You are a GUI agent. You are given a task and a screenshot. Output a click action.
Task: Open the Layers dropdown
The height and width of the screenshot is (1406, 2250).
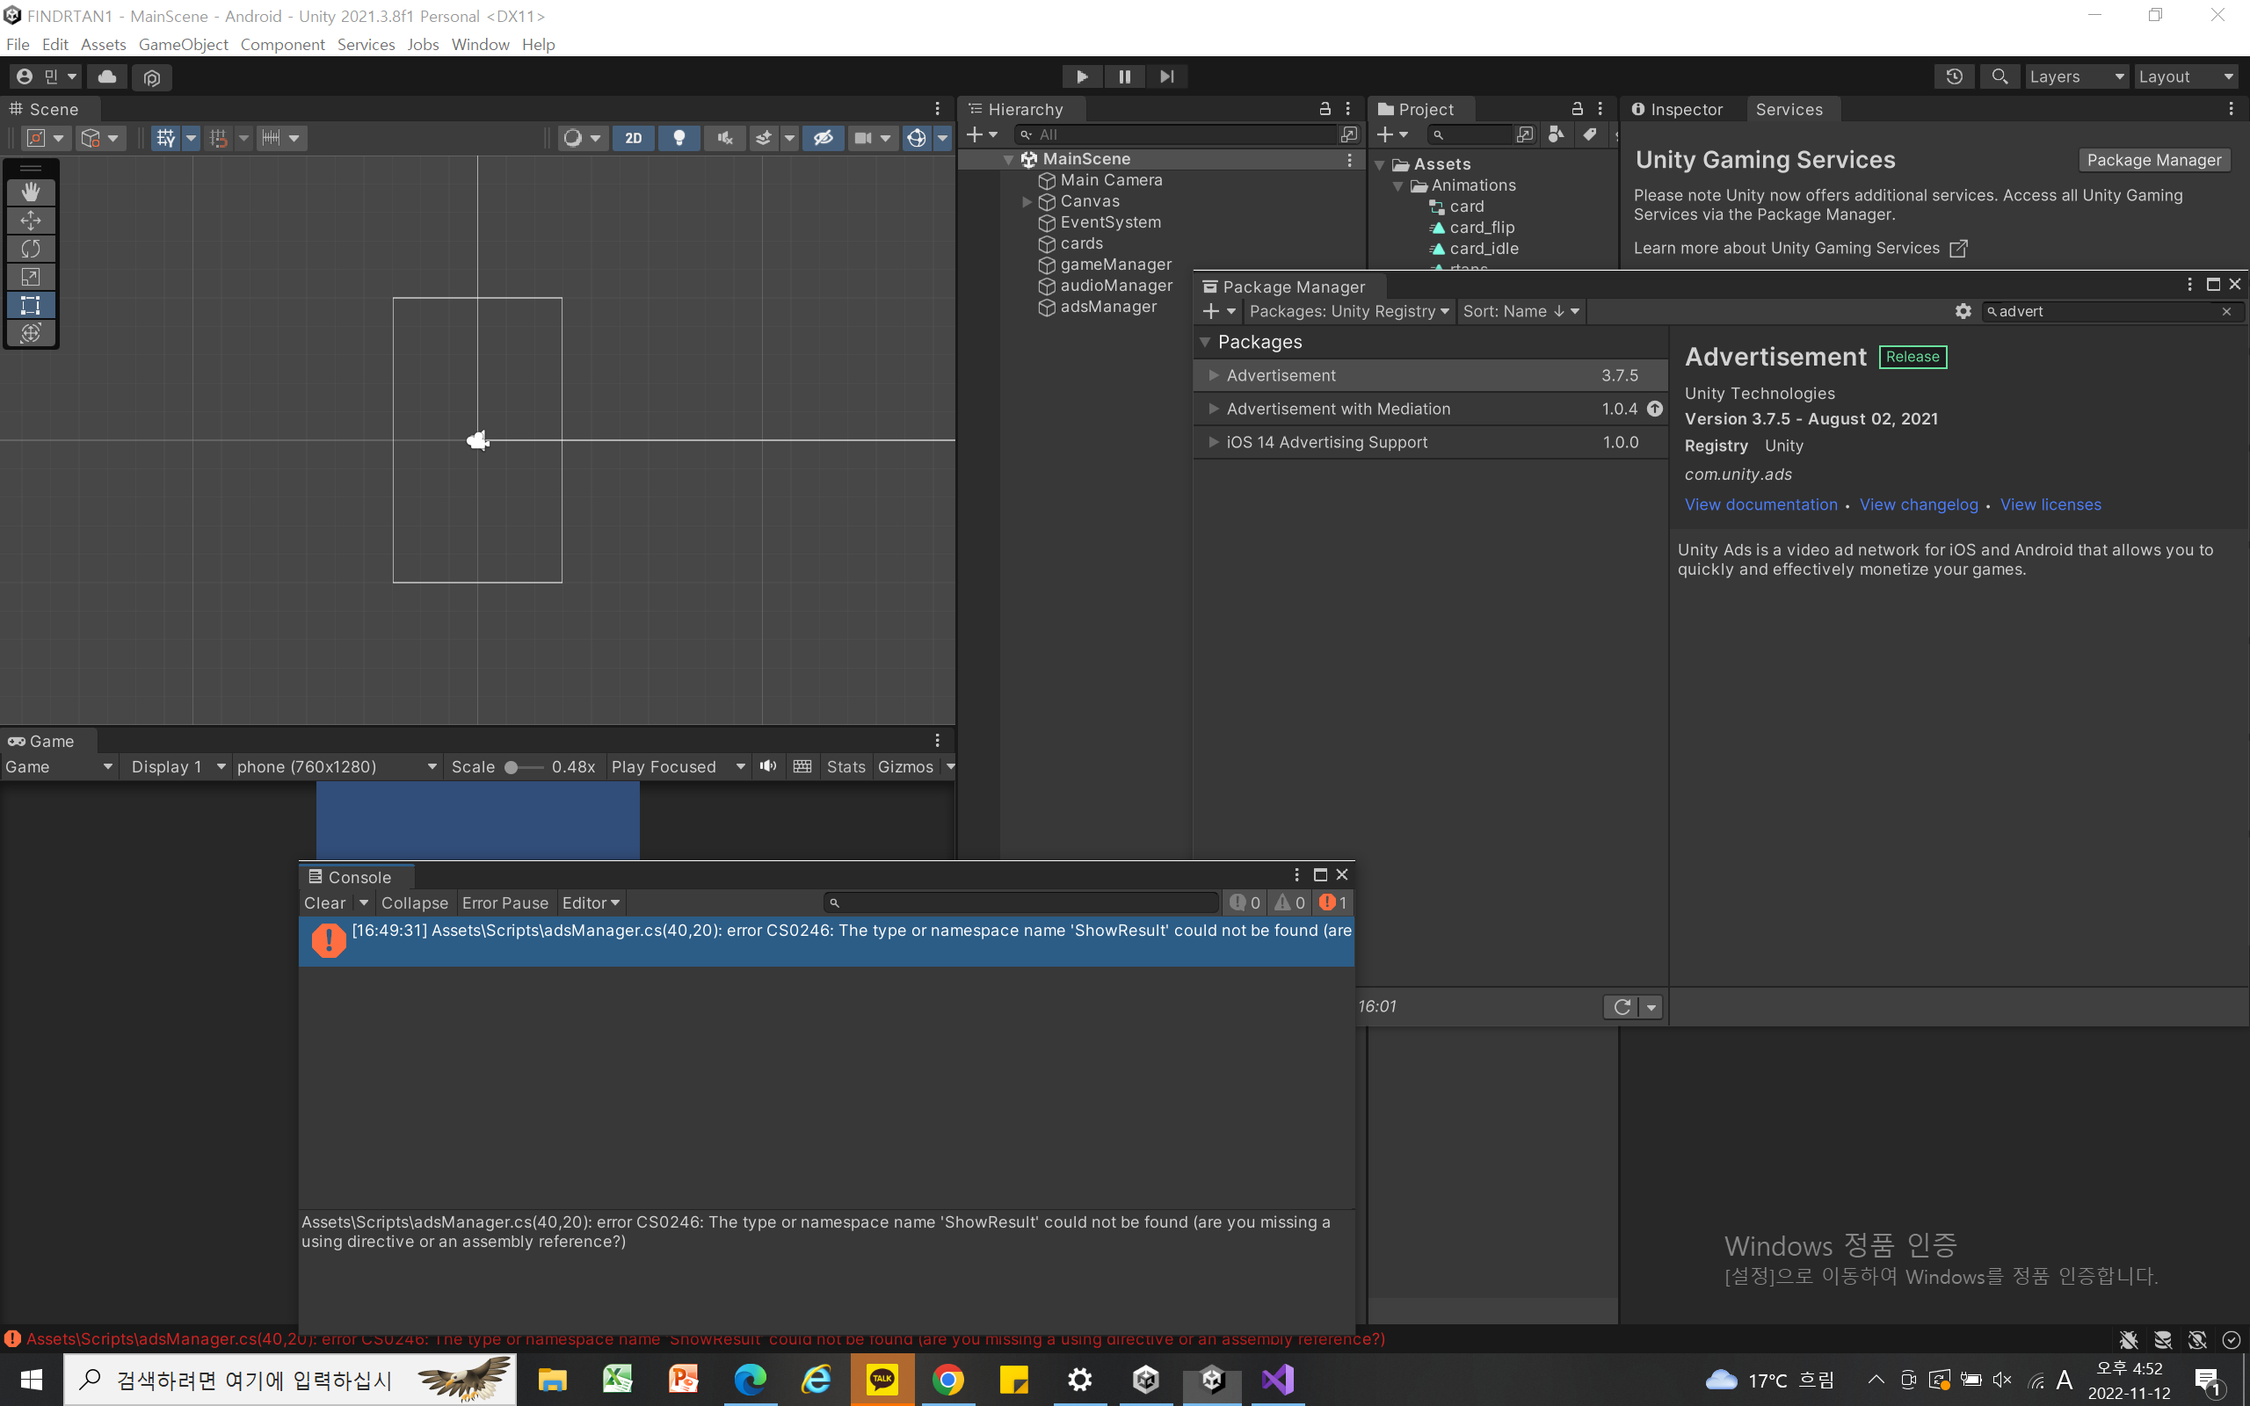coord(2076,76)
